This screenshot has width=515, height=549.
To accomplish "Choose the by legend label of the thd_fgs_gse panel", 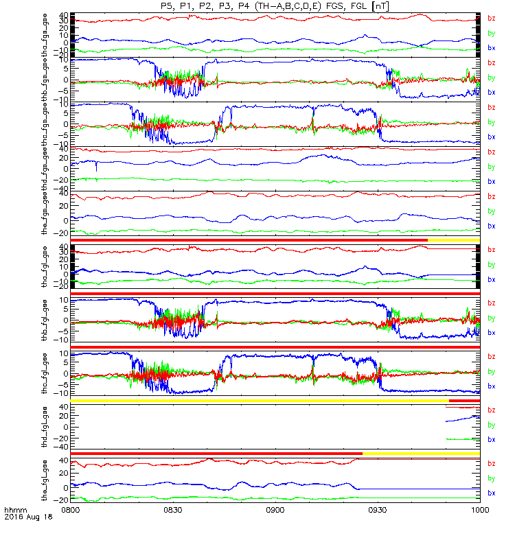I will (x=492, y=167).
